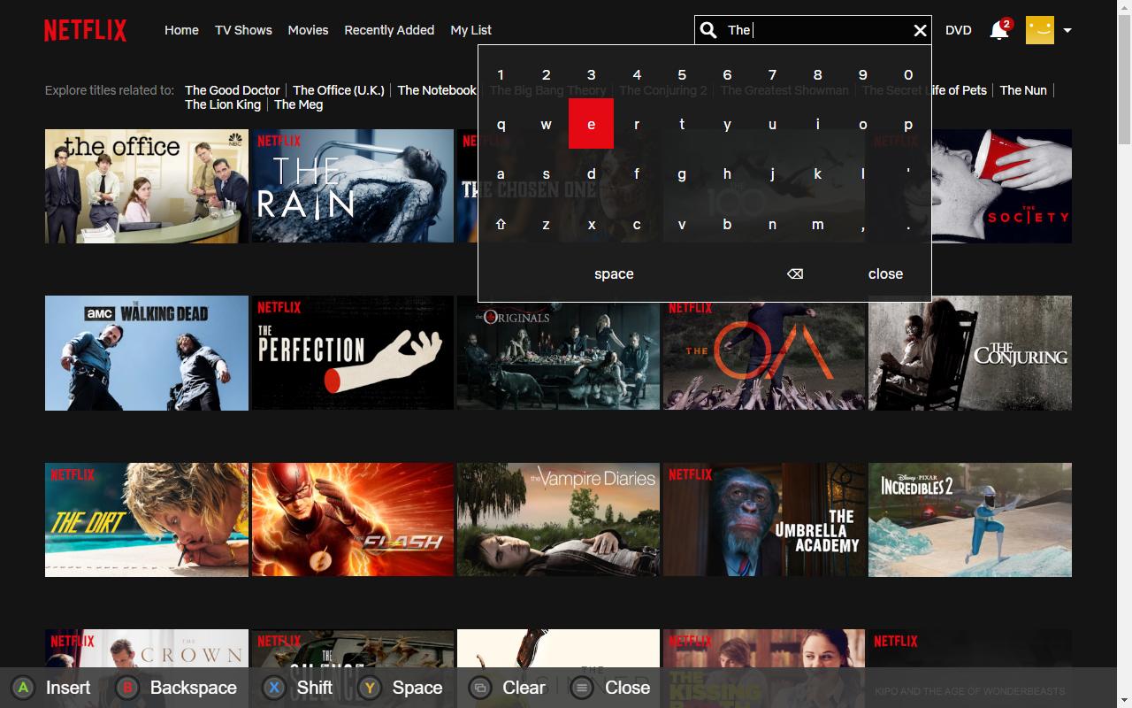Screen dimensions: 1132x708
Task: Click the search magnifier icon
Action: (x=708, y=30)
